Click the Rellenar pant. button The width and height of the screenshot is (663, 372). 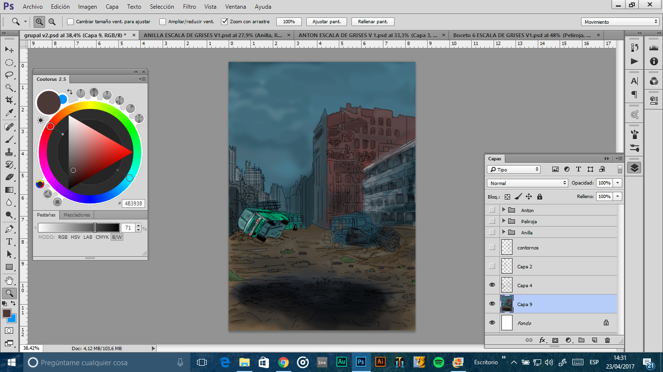click(x=373, y=22)
